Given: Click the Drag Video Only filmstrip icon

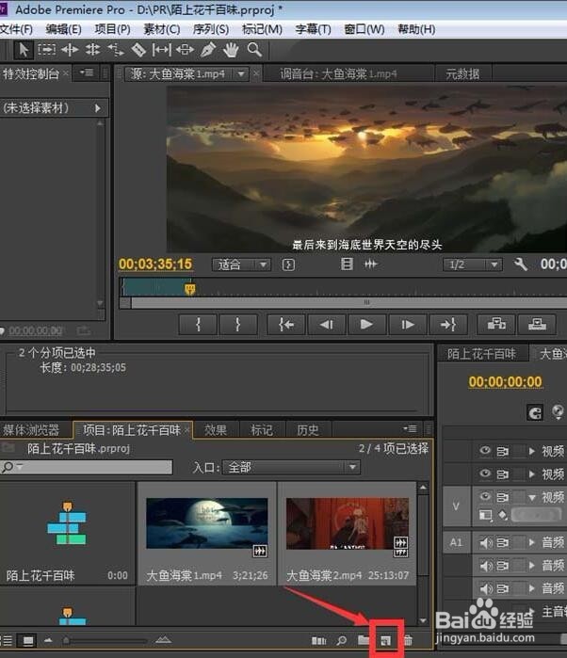Looking at the screenshot, I should [x=347, y=264].
